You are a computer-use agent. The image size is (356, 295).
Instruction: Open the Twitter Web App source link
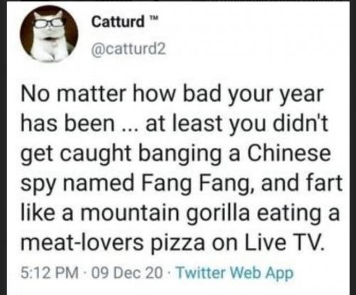pyautogui.click(x=234, y=273)
